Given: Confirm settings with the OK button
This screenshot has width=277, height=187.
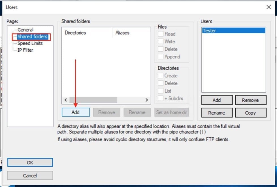Looking at the screenshot, I should click(x=30, y=162).
